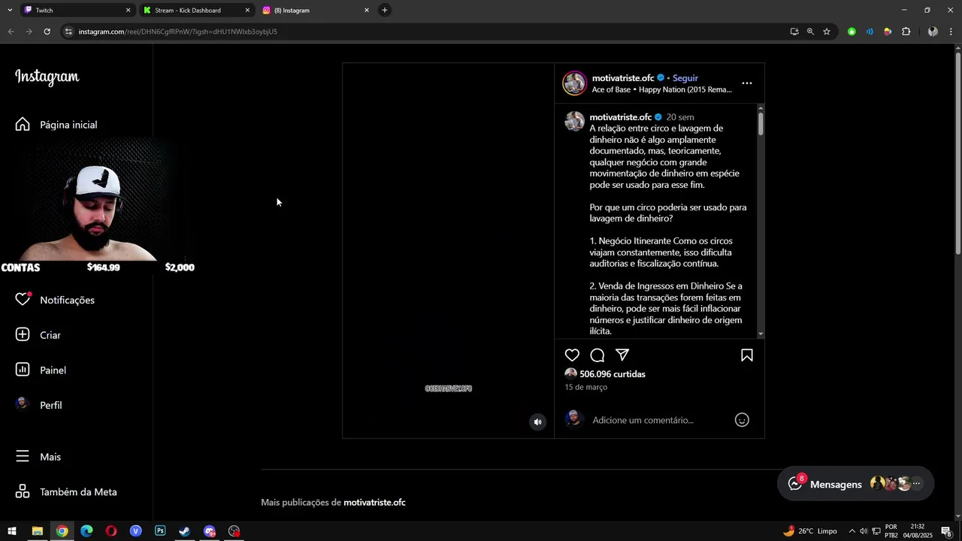Mute or unmute the reel audio
962x541 pixels.
(537, 422)
